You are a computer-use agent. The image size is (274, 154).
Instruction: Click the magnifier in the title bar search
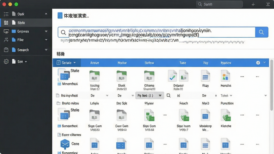[200, 4]
